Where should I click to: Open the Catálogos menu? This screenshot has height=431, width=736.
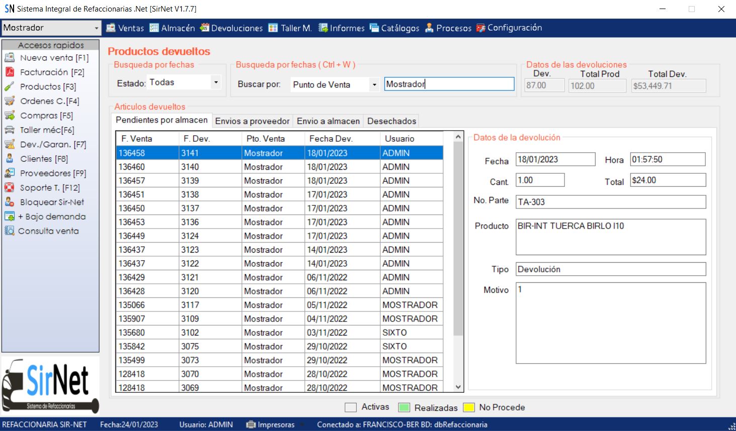click(394, 28)
